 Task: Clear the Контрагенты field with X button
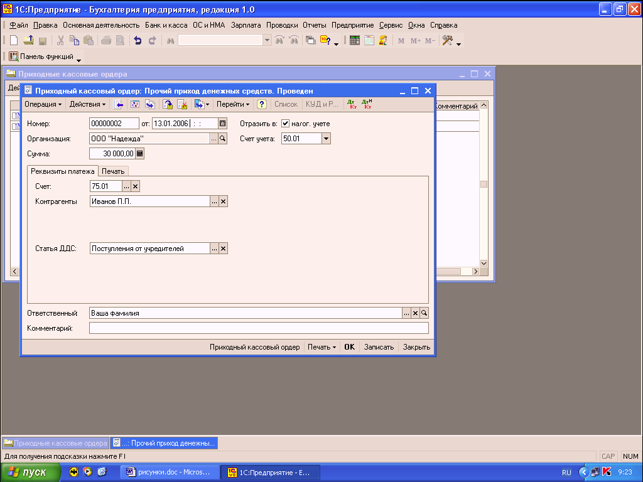pos(223,201)
